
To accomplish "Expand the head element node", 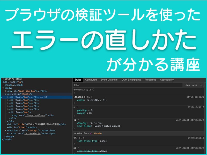I will pos(3,85).
